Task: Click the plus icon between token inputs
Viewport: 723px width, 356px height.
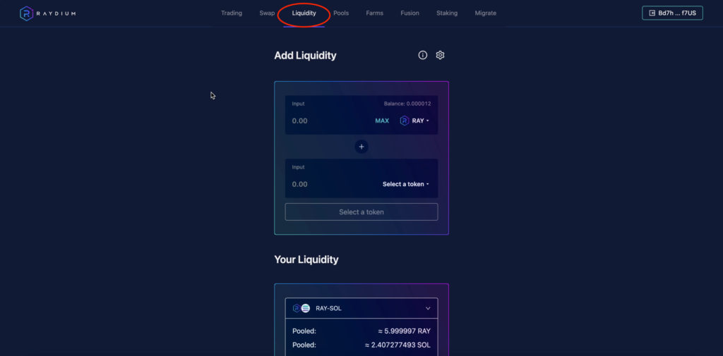Action: click(x=361, y=147)
